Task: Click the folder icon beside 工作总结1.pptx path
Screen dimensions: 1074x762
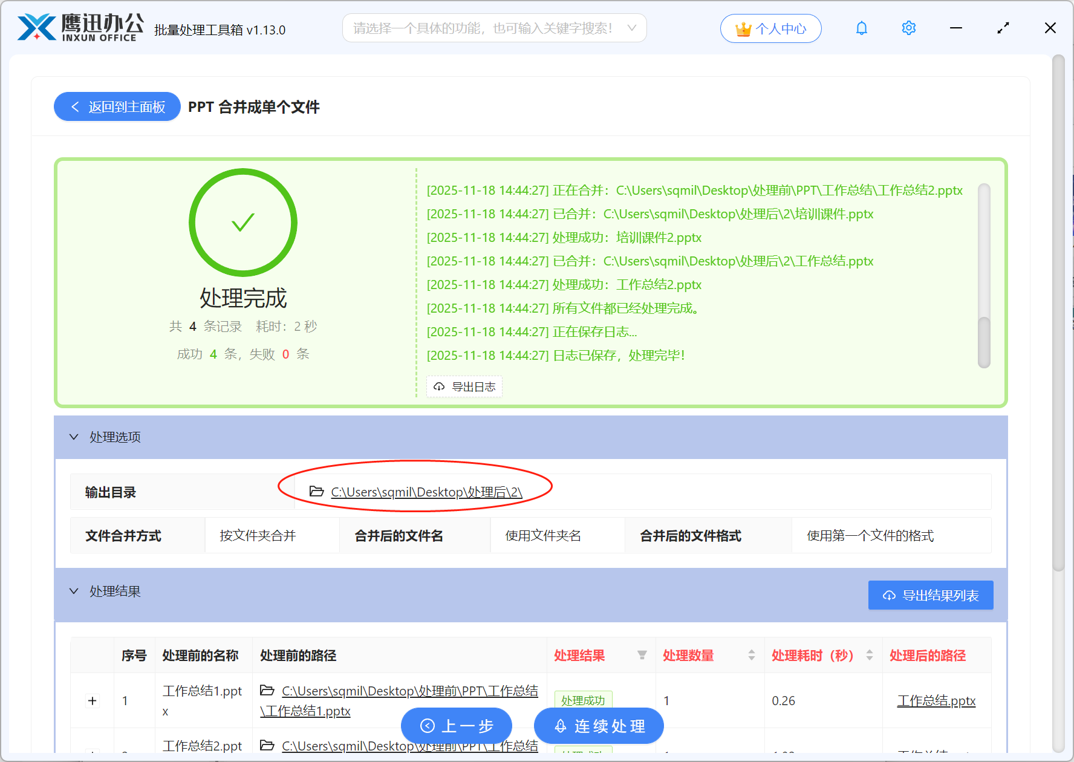Action: (268, 690)
